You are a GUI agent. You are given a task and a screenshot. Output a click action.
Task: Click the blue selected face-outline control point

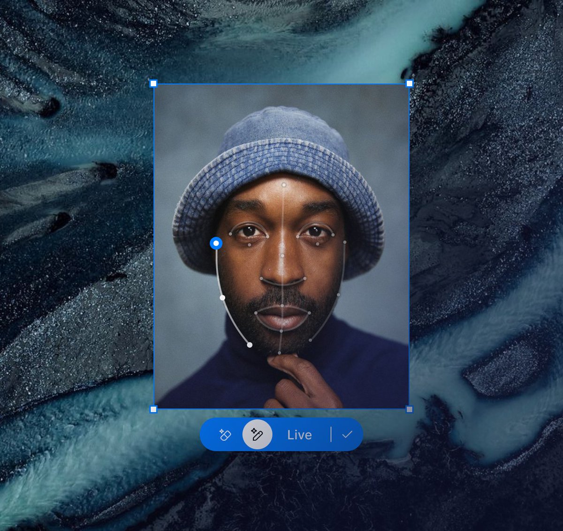(216, 243)
